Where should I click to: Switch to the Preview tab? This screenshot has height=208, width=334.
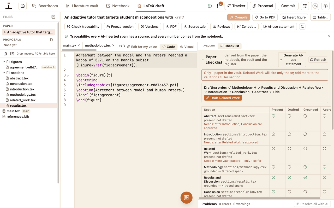[x=209, y=46]
